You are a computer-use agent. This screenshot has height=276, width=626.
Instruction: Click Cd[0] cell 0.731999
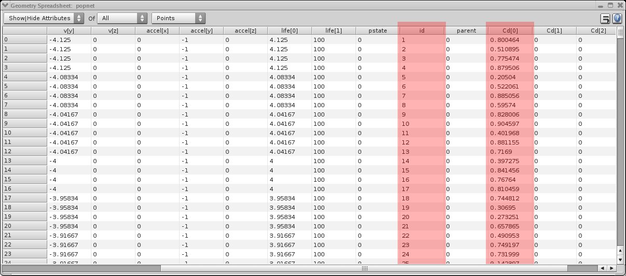(x=510, y=254)
